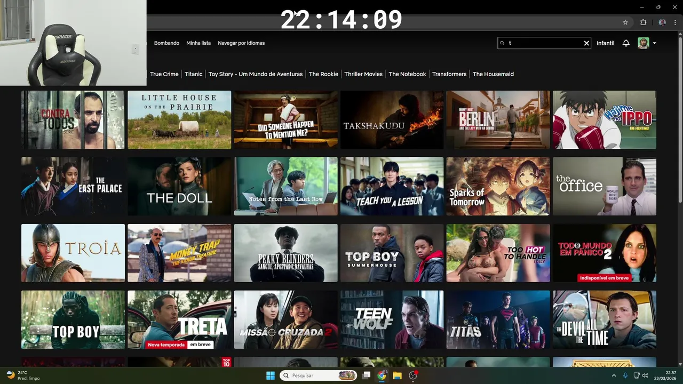Open The East Palace thumbnail
The height and width of the screenshot is (384, 683).
[x=73, y=186]
